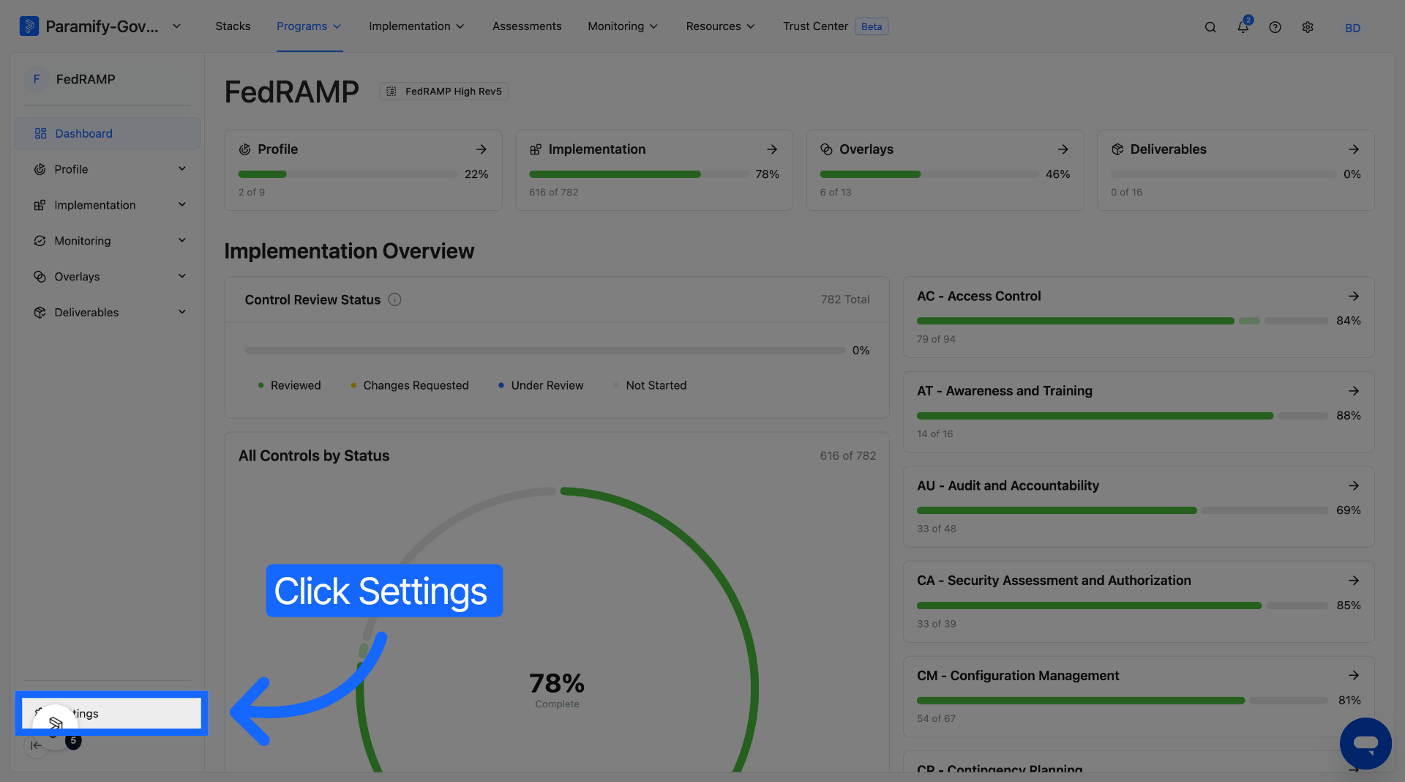Open AC - Access Control title
Viewport: 1405px width, 782px height.
(978, 297)
